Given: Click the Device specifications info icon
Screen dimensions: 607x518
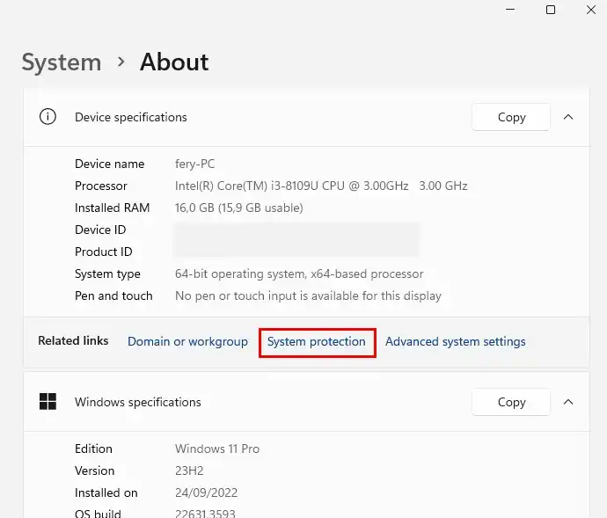Looking at the screenshot, I should pos(48,117).
